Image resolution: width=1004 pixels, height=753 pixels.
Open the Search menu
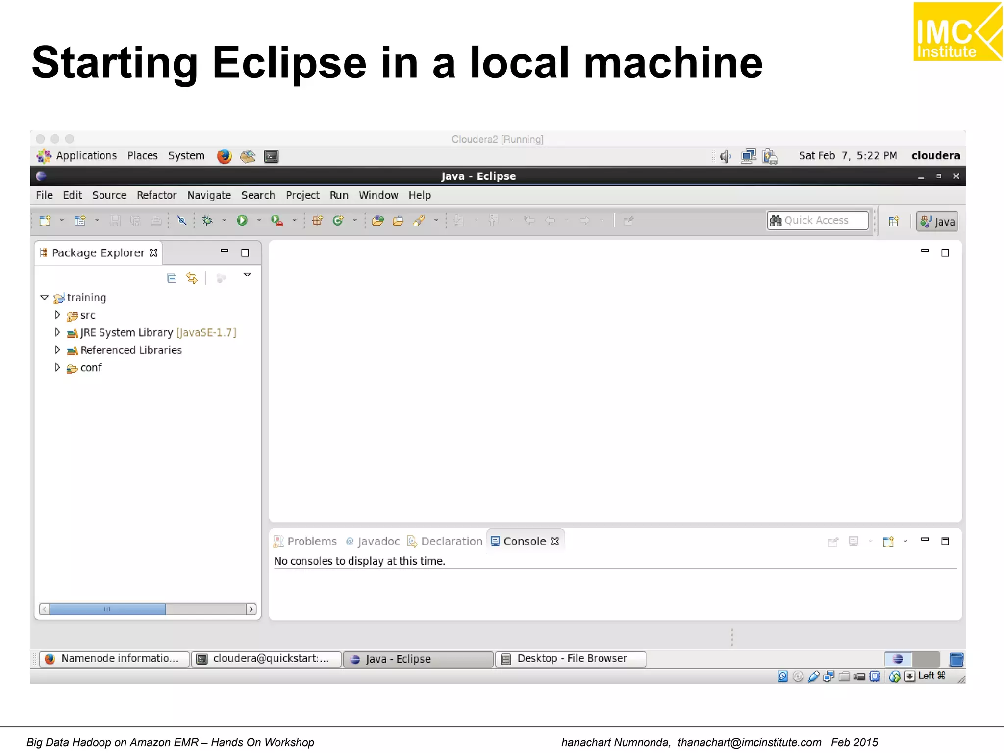click(x=258, y=195)
